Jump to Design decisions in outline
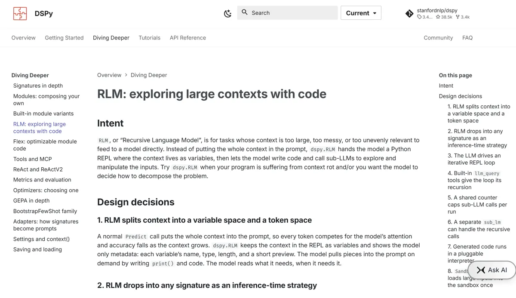Image resolution: width=516 pixels, height=298 pixels. point(461,96)
